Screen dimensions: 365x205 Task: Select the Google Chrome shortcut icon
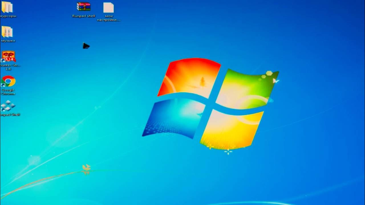[8, 81]
